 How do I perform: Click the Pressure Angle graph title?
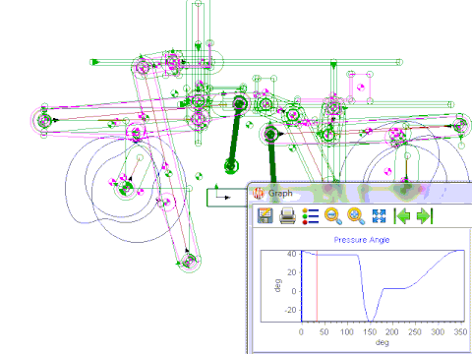point(362,240)
